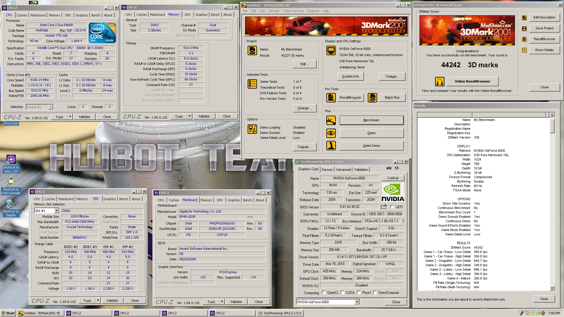This screenshot has height=317, width=564.
Task: Open the Shortcut to Display desktop icon
Action: (x=11, y=208)
